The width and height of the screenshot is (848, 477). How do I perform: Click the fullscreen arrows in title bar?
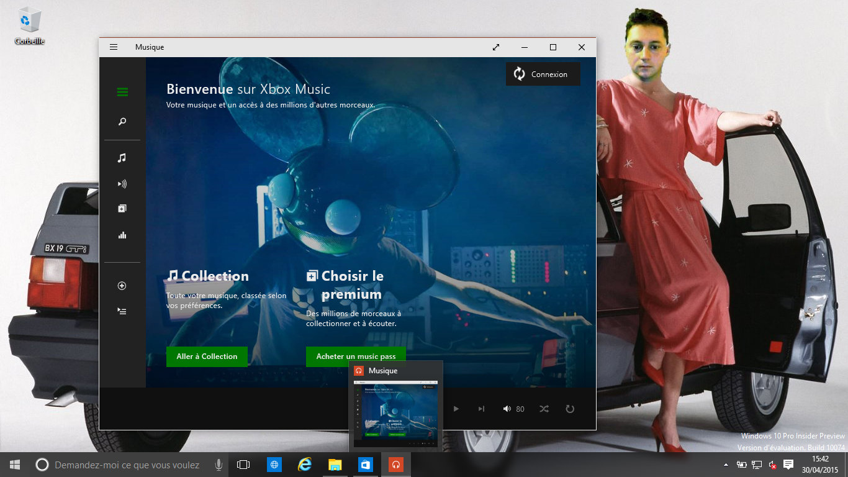(496, 47)
